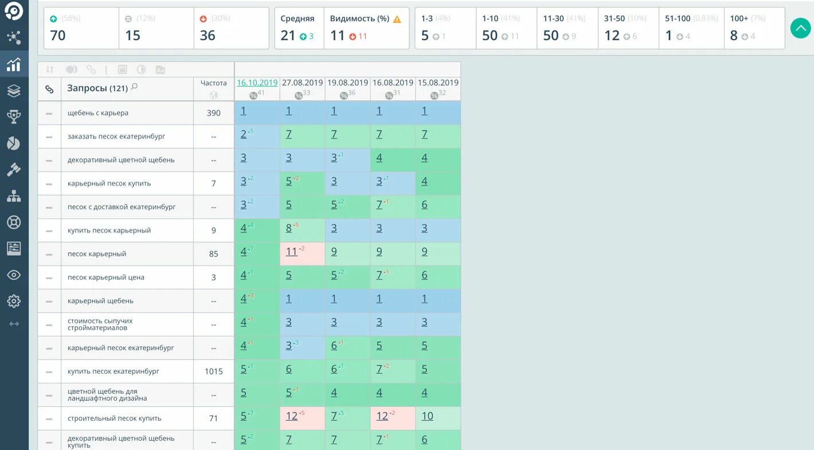The height and width of the screenshot is (450, 814).
Task: Open the Competitors trophy icon
Action: (x=14, y=116)
